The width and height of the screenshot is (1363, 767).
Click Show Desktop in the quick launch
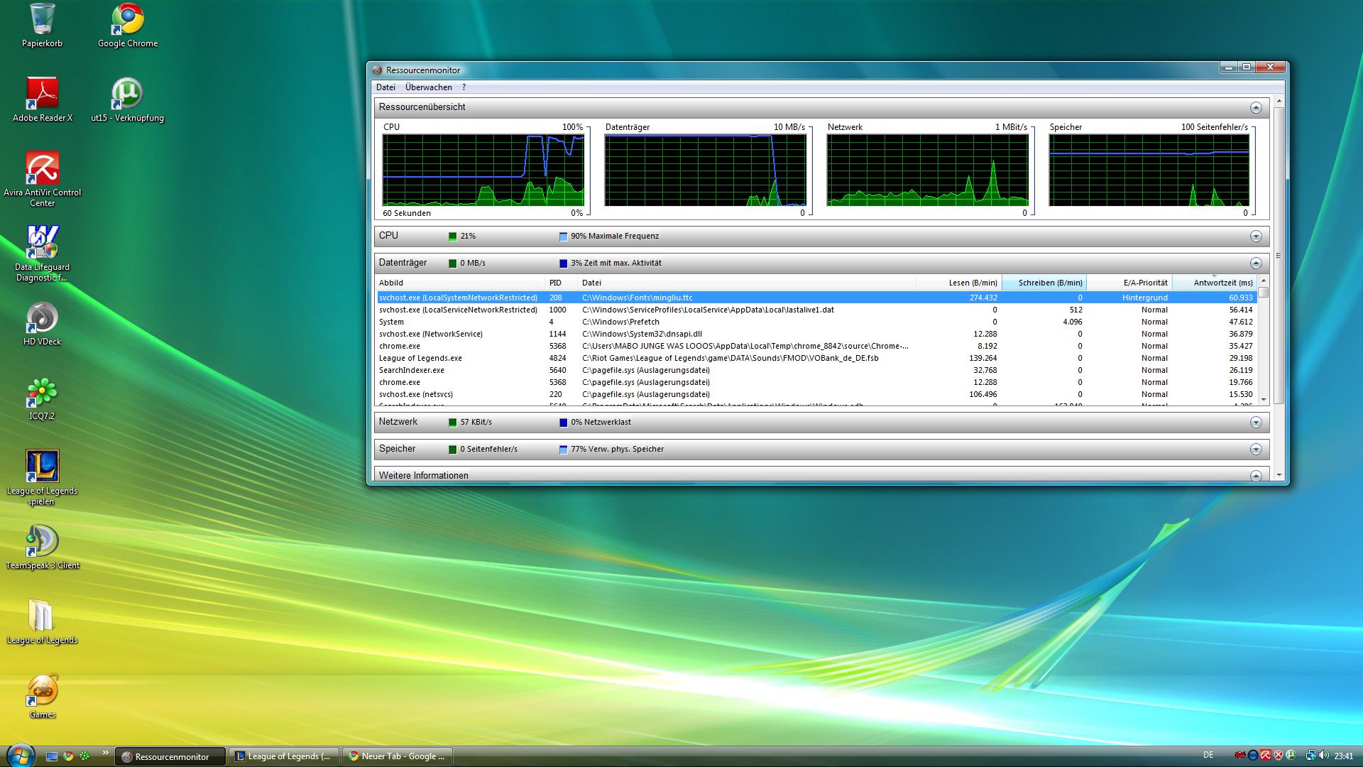coord(52,756)
